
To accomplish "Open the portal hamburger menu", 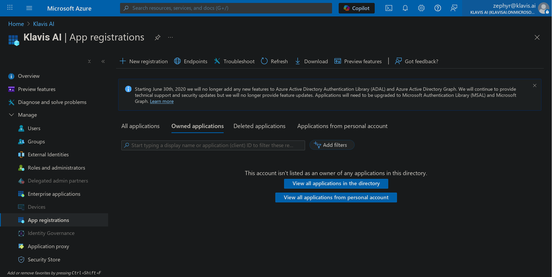I will [29, 8].
